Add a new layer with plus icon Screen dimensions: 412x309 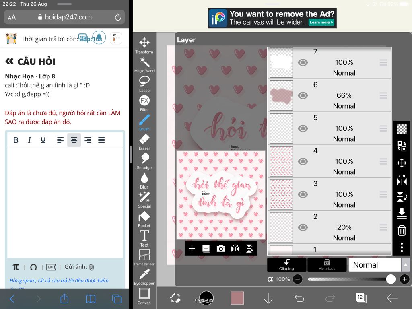[192, 249]
